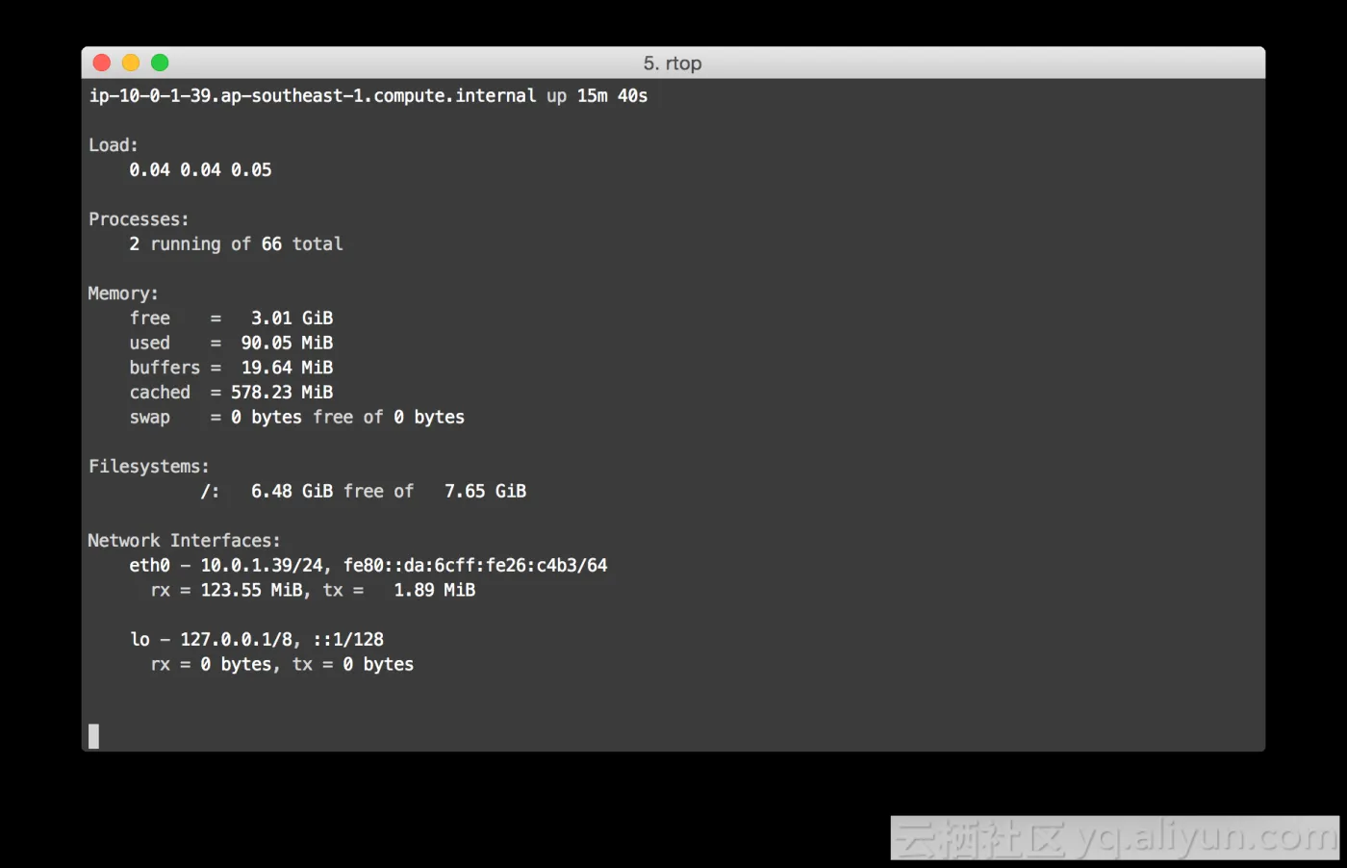Click '2 running of 66 total' line
Viewport: 1347px width, 868px height.
236,244
